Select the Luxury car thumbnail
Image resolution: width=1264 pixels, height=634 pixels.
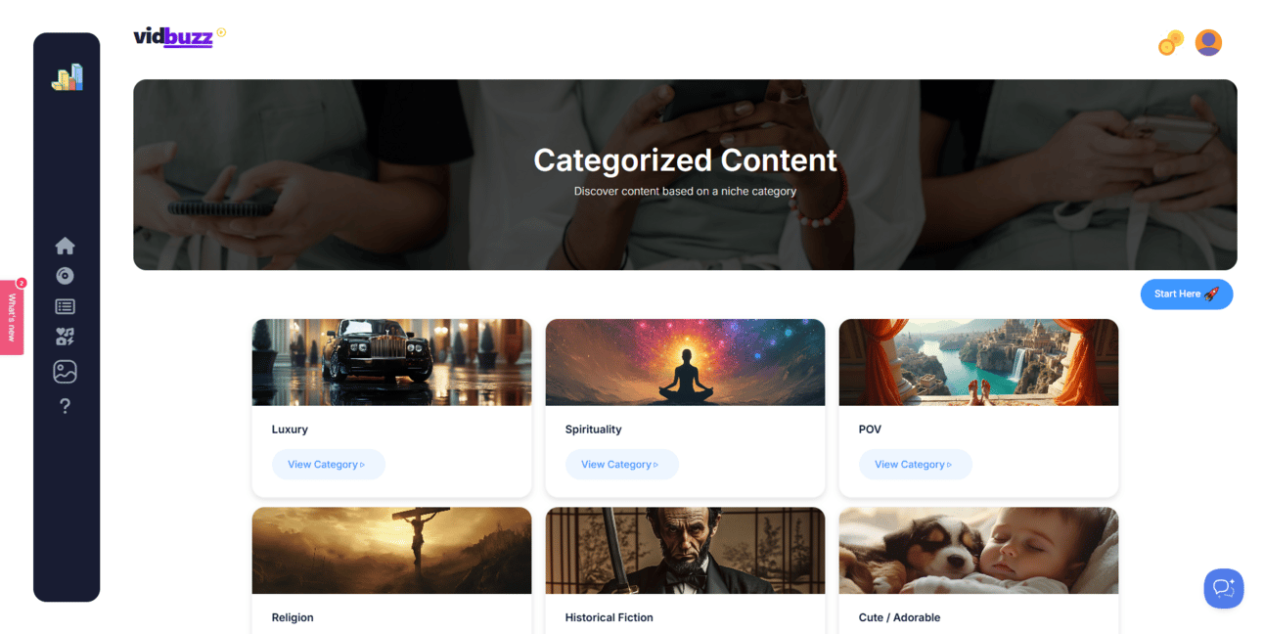(x=391, y=362)
